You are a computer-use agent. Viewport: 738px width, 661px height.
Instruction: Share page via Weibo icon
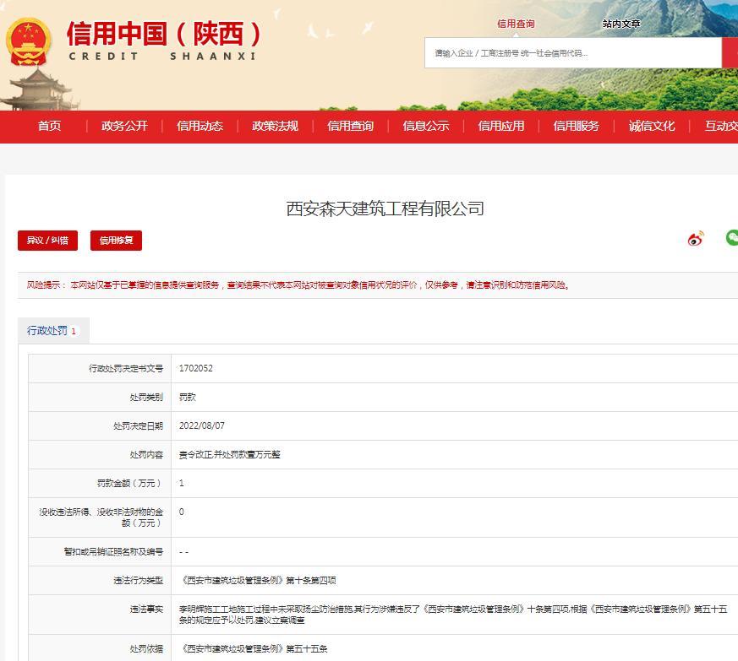click(696, 239)
